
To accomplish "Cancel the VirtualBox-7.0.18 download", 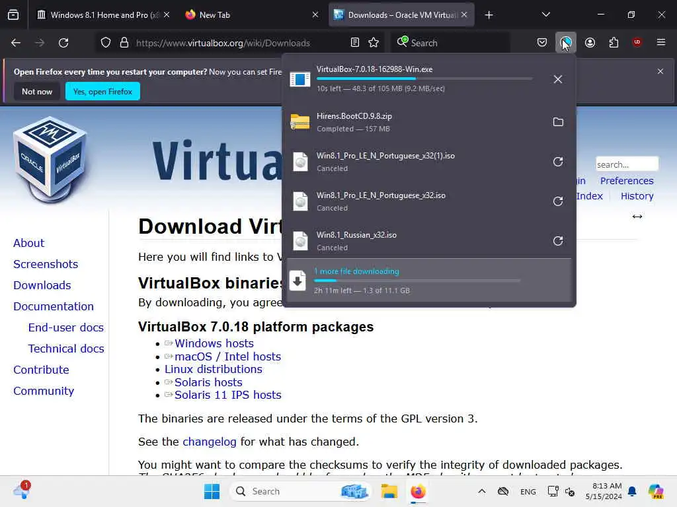I will (558, 79).
